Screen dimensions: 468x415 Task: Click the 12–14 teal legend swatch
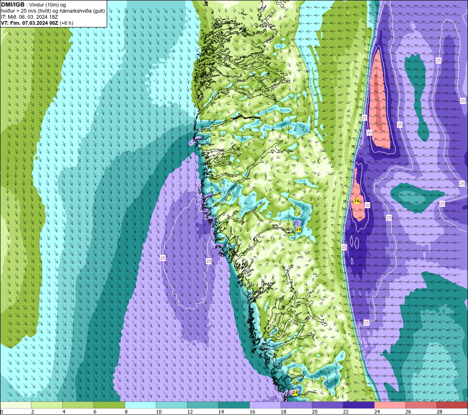tap(203, 405)
